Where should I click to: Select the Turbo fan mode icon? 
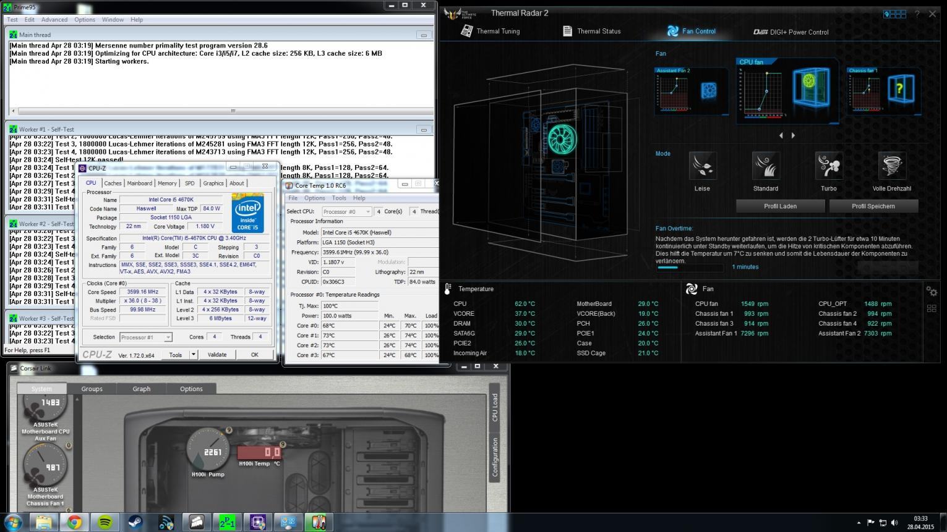pyautogui.click(x=829, y=166)
